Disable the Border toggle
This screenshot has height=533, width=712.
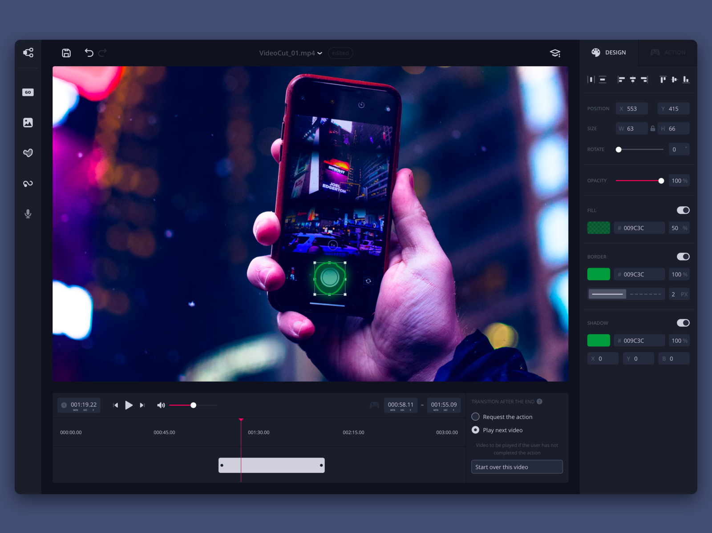pos(683,256)
